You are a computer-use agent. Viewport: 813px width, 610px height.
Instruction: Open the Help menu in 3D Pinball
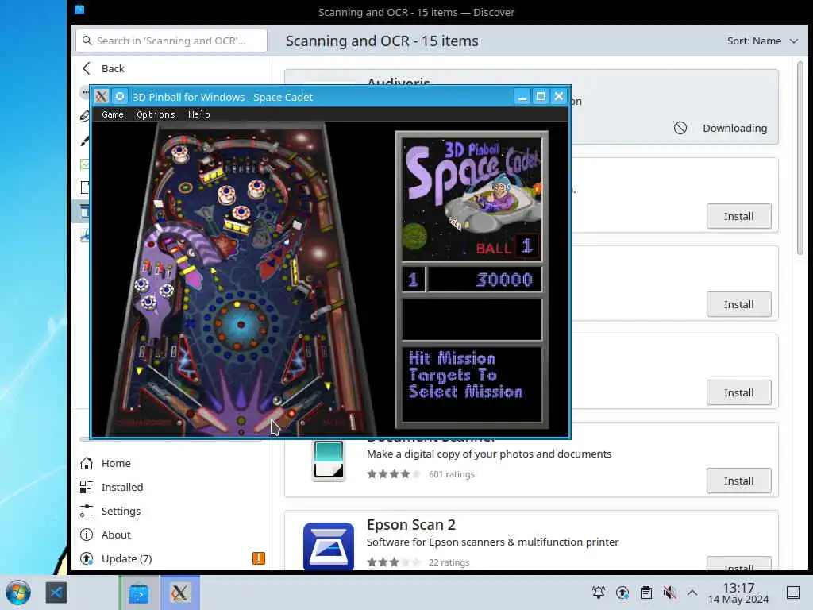(x=198, y=114)
